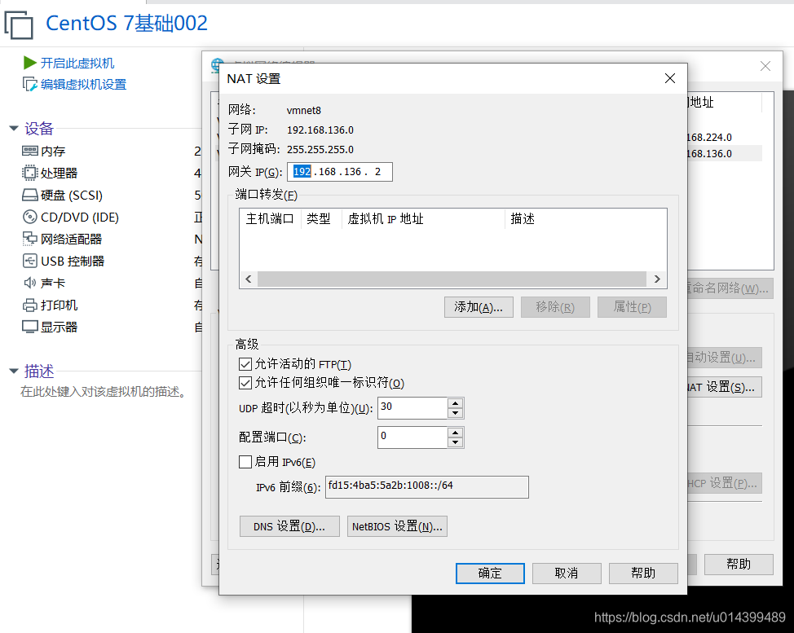The width and height of the screenshot is (794, 633).
Task: Click the 重命名网络(W)... button
Action: (730, 288)
